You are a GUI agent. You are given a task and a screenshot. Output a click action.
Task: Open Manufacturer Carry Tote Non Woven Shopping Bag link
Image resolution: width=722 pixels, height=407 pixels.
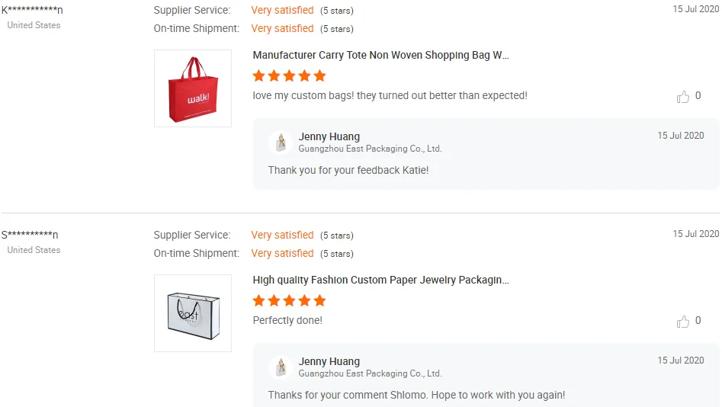[380, 56]
